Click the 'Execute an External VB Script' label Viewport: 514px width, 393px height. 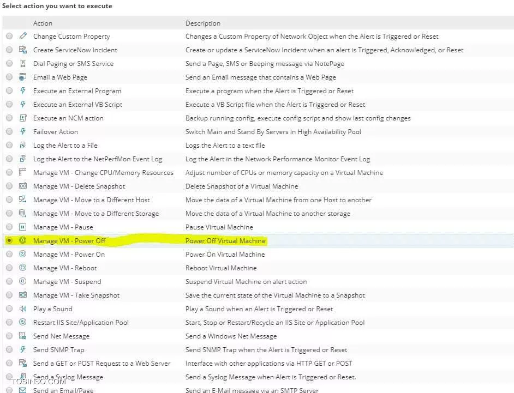tap(77, 105)
